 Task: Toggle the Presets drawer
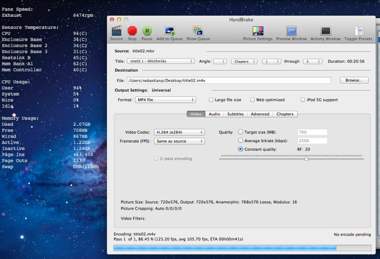point(358,31)
